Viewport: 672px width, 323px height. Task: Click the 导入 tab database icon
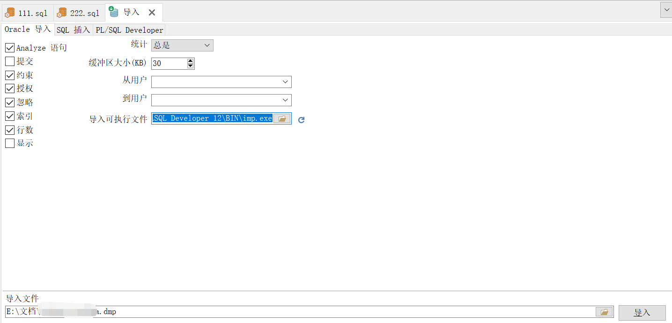click(x=114, y=12)
